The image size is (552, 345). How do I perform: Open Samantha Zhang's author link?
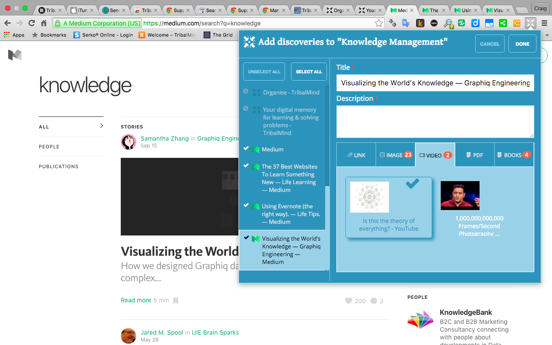(x=165, y=138)
